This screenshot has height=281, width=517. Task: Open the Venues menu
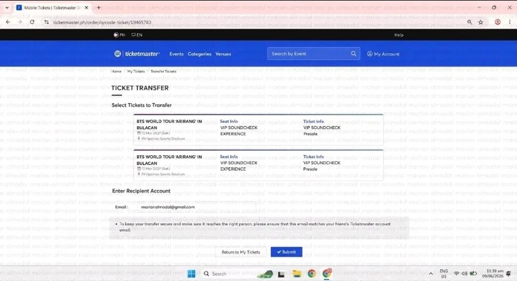223,54
